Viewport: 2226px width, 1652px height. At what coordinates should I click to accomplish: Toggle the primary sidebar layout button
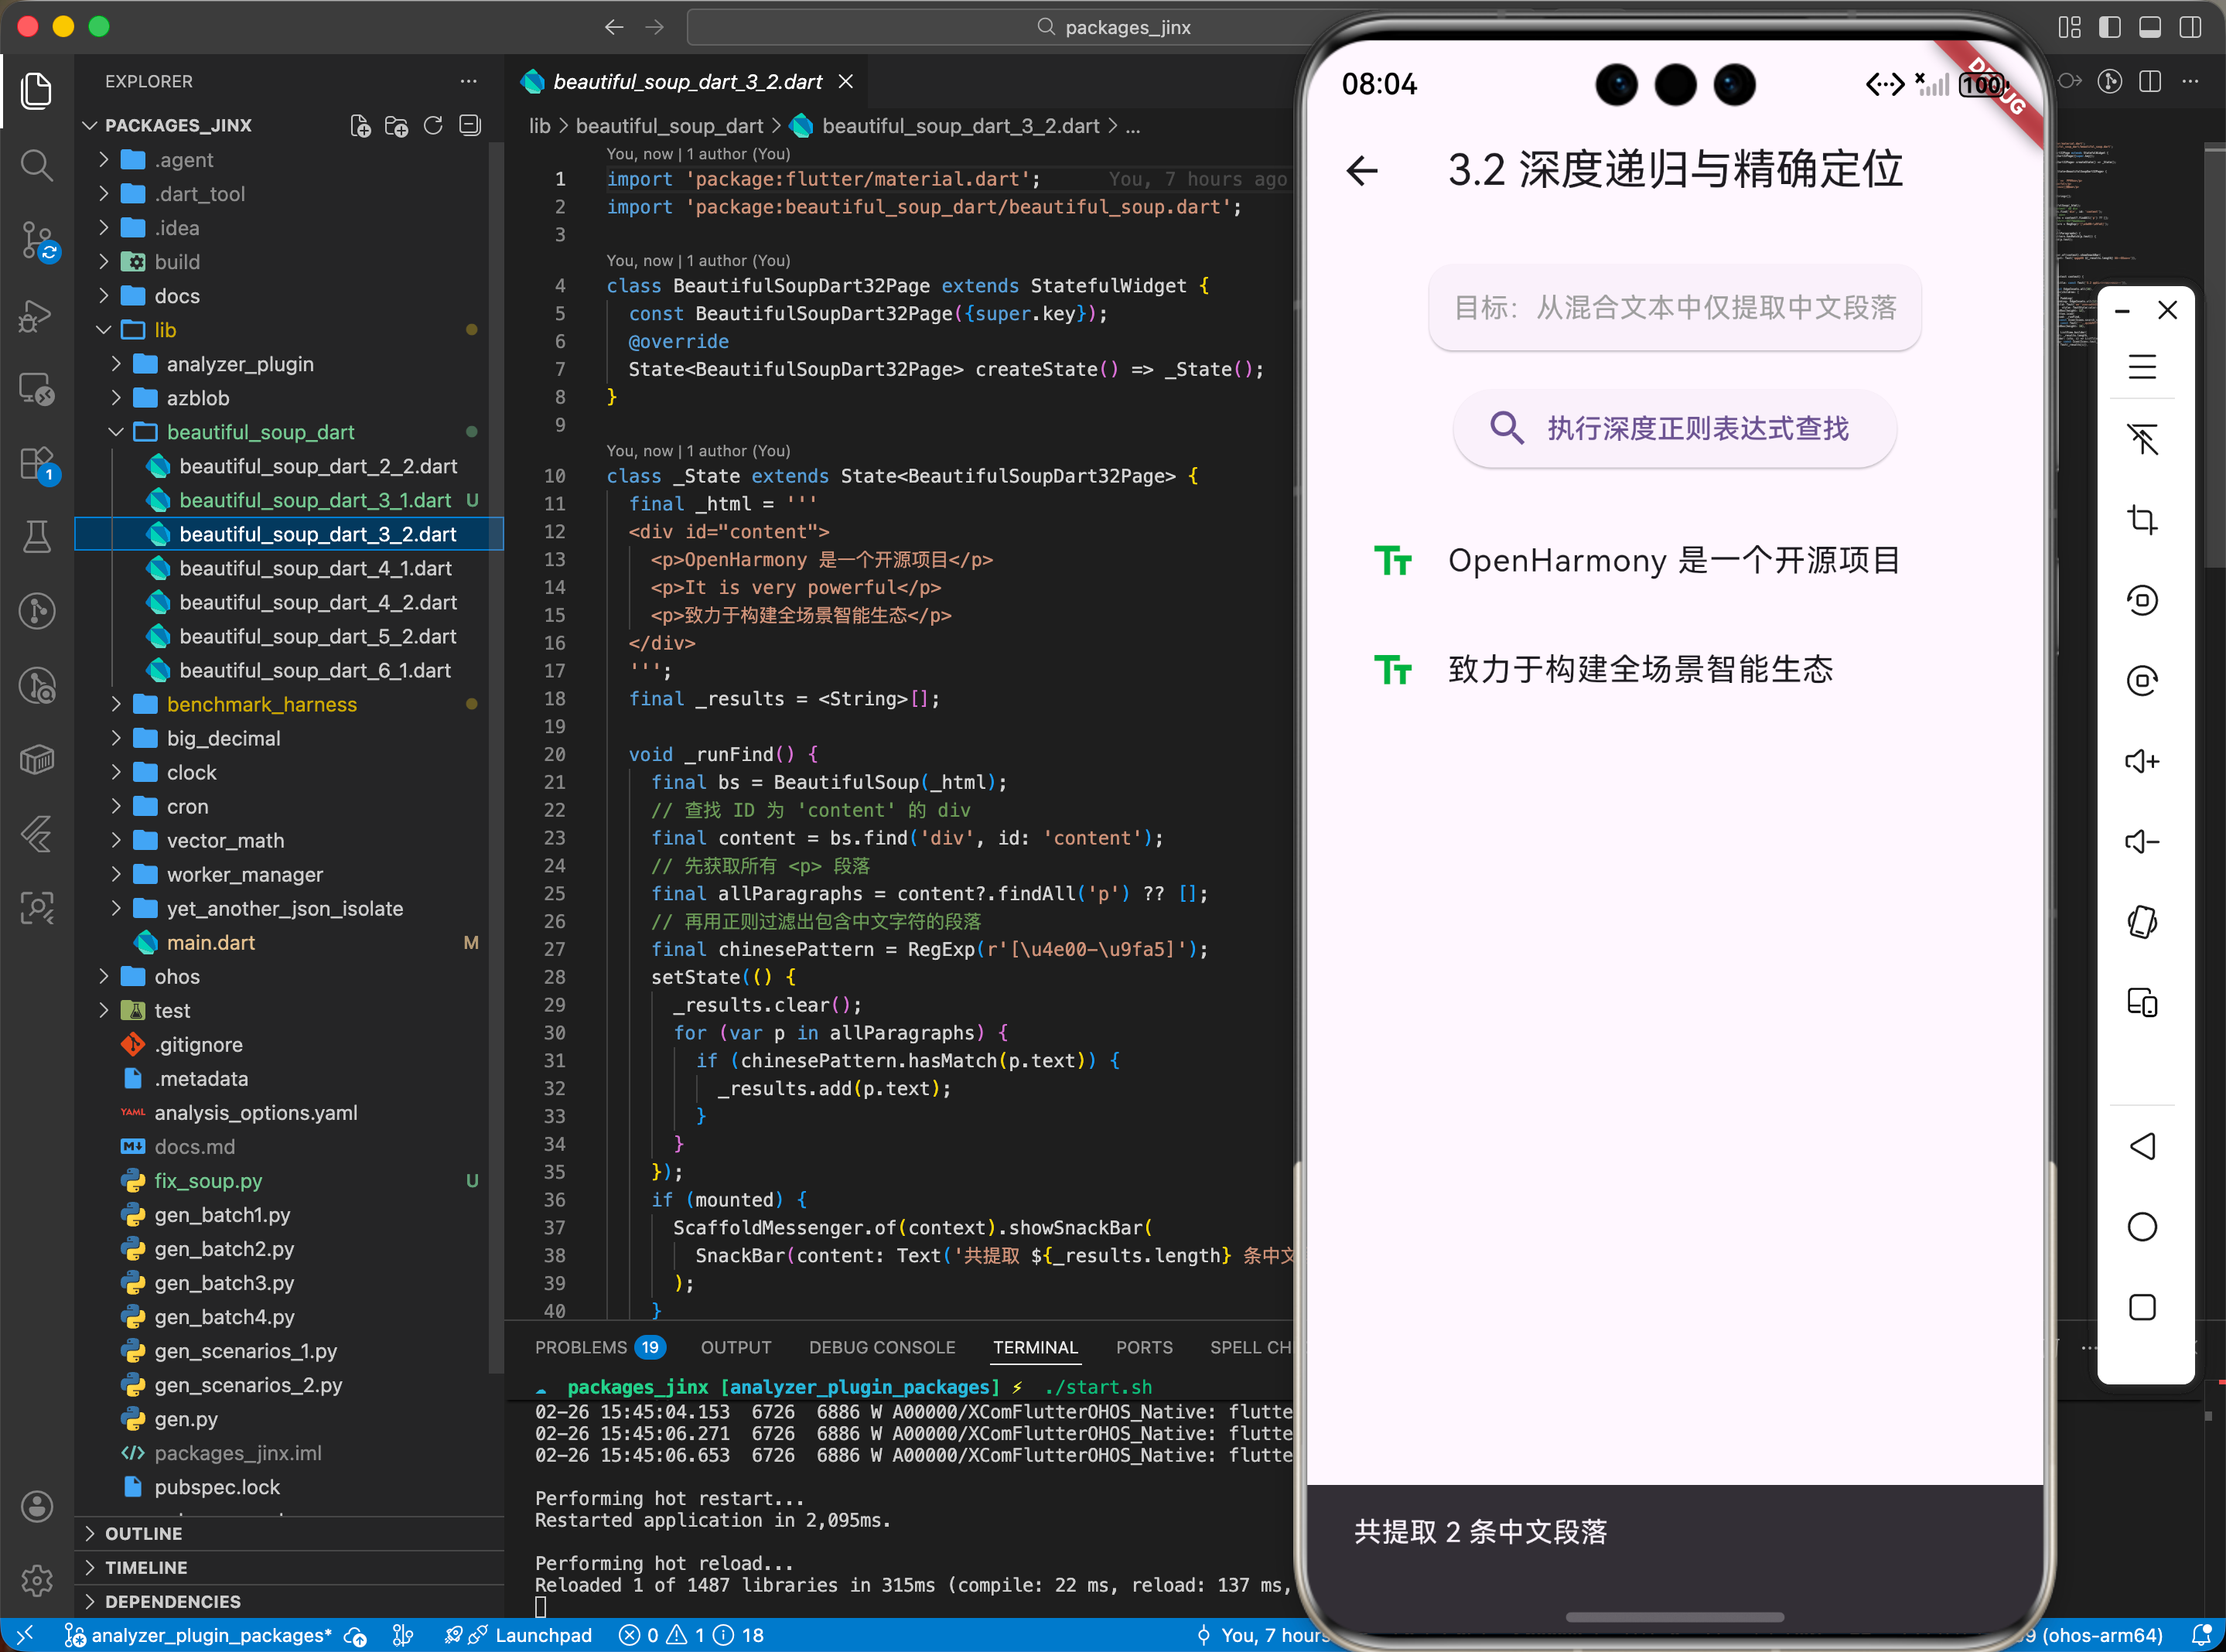tap(2109, 27)
